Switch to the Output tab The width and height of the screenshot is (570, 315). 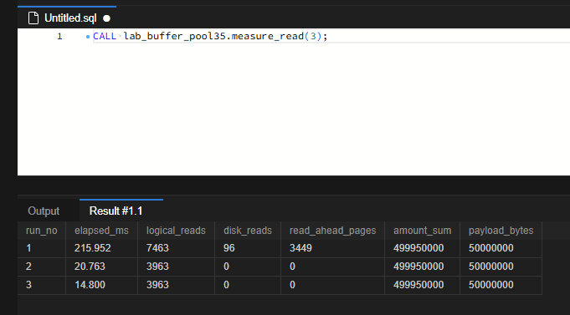(x=44, y=211)
